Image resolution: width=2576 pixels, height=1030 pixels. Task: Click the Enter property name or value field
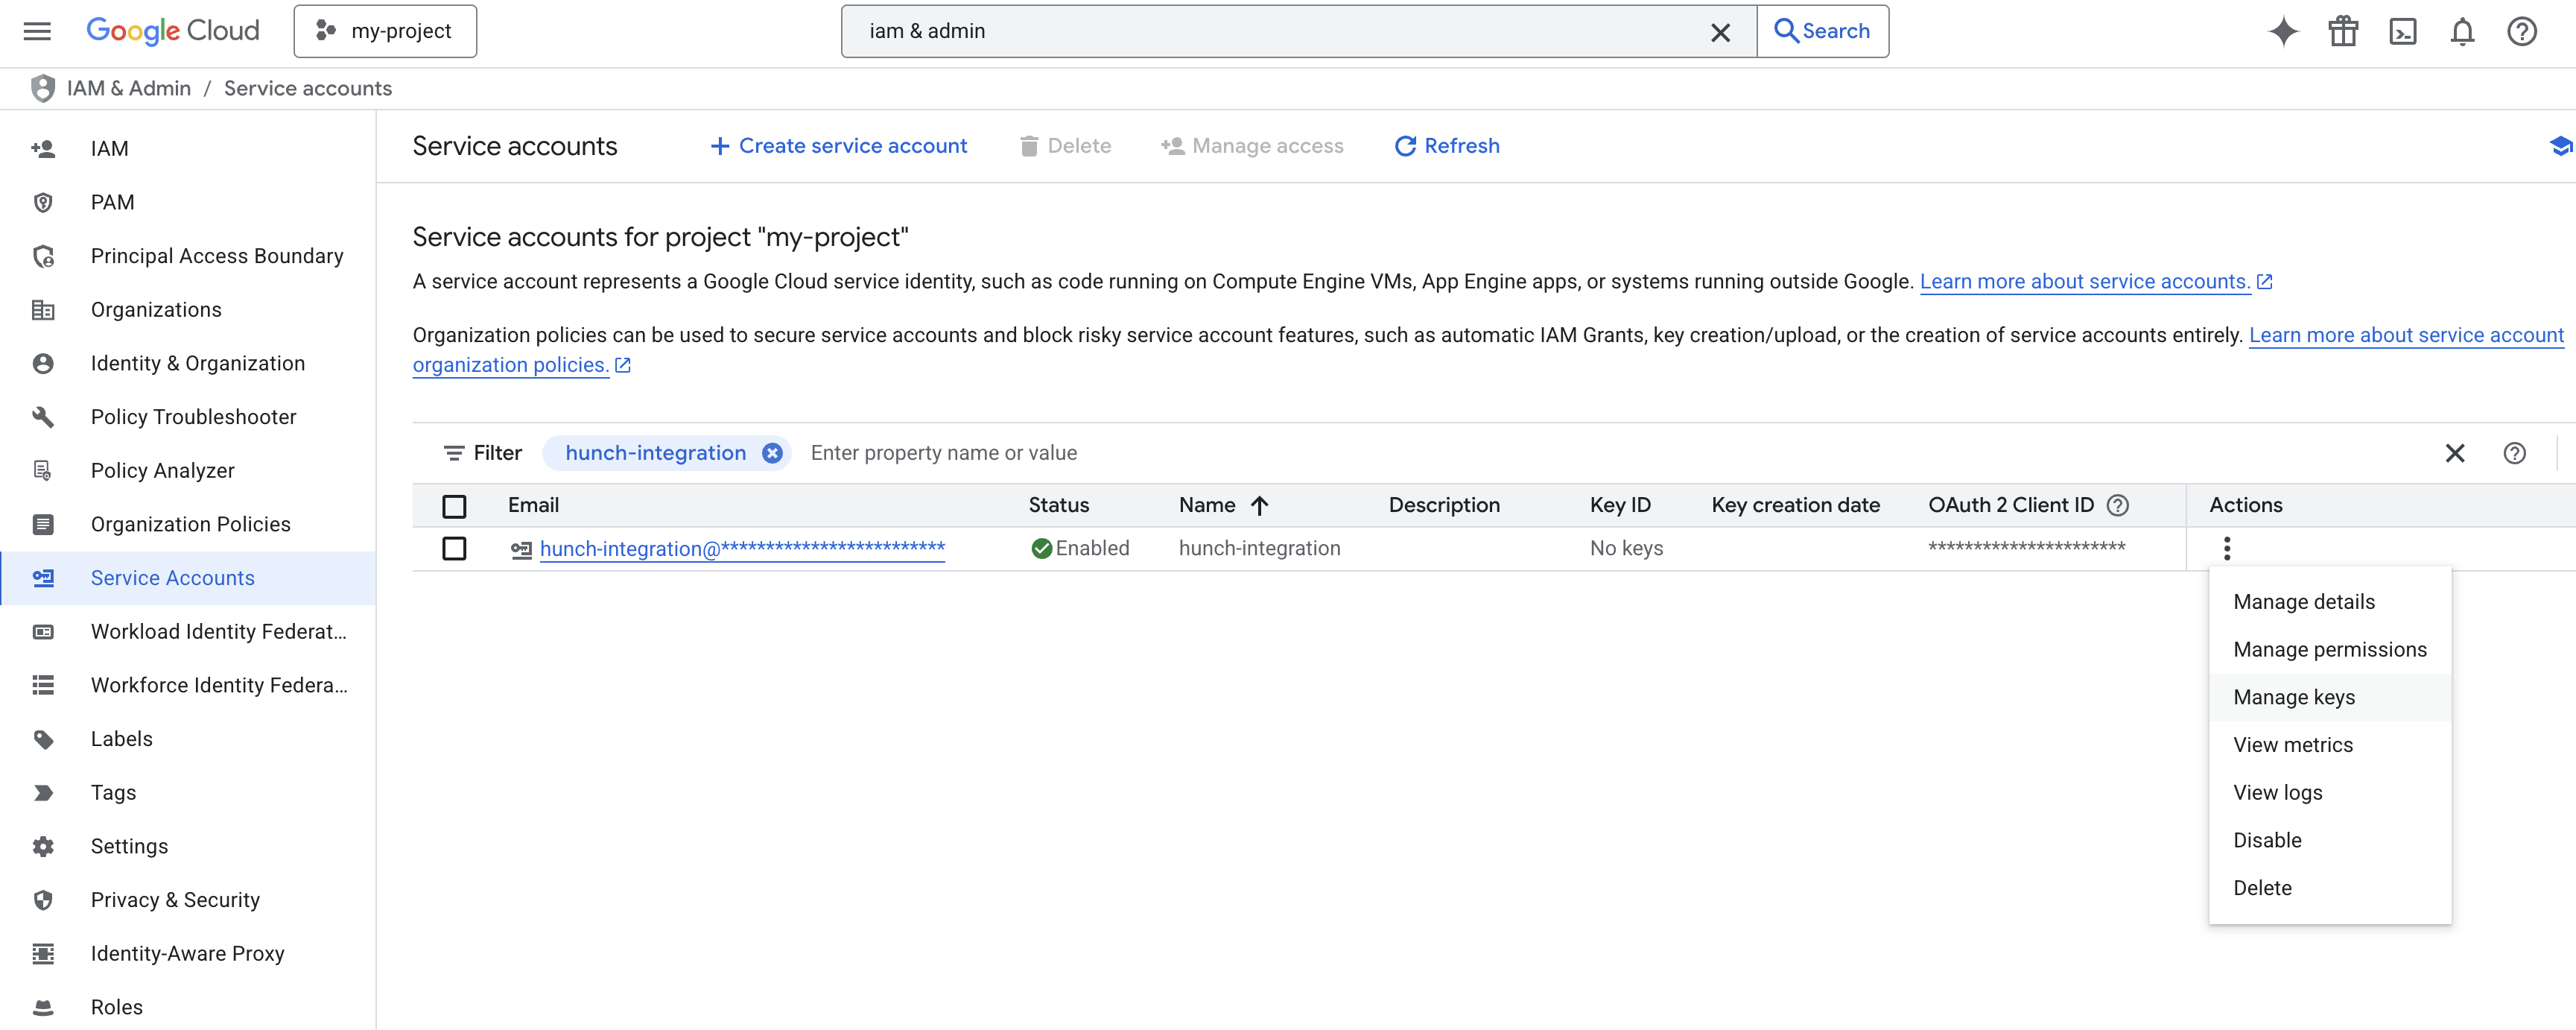(944, 452)
